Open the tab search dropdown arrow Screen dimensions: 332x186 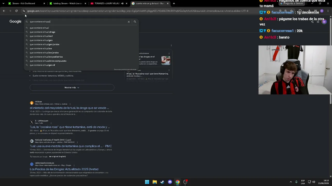[3, 3]
